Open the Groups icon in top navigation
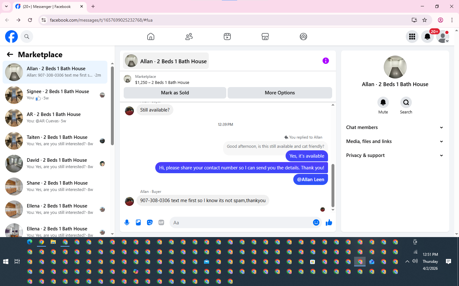 [x=303, y=37]
